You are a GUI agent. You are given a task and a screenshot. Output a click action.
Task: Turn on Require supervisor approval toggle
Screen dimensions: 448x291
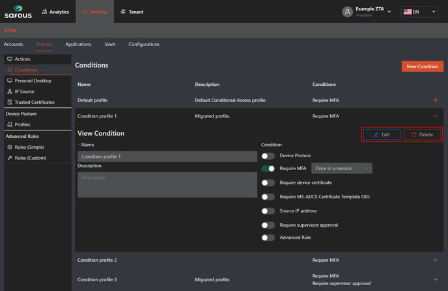point(268,225)
